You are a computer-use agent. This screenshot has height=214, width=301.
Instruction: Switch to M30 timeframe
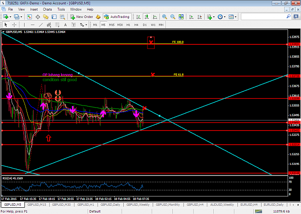click(120, 25)
